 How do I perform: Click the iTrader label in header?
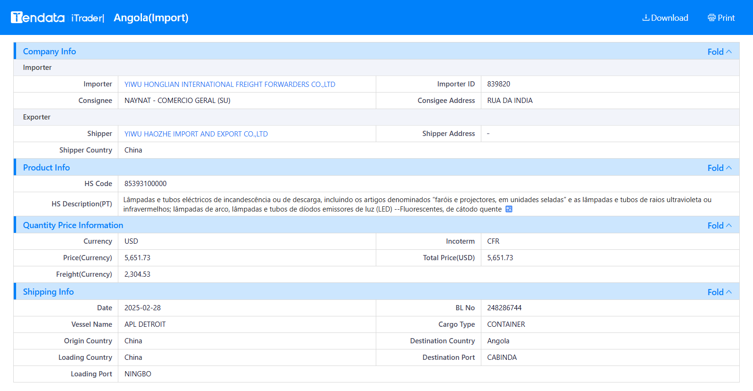point(88,18)
